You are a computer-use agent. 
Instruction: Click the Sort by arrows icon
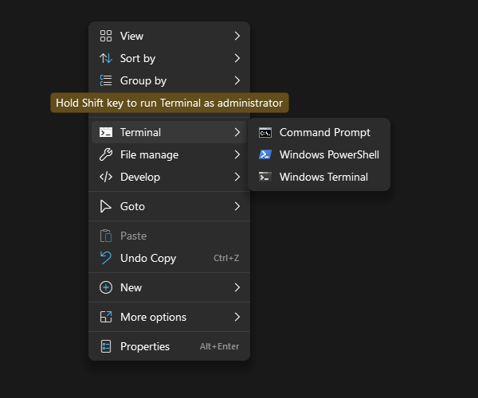point(105,58)
